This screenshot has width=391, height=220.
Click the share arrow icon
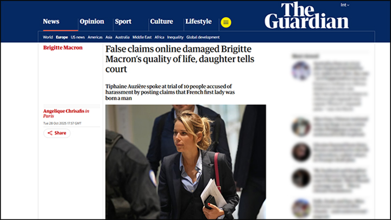point(50,133)
